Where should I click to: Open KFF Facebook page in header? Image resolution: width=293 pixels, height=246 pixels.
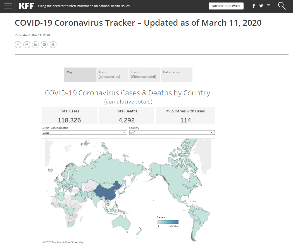[x=254, y=6]
